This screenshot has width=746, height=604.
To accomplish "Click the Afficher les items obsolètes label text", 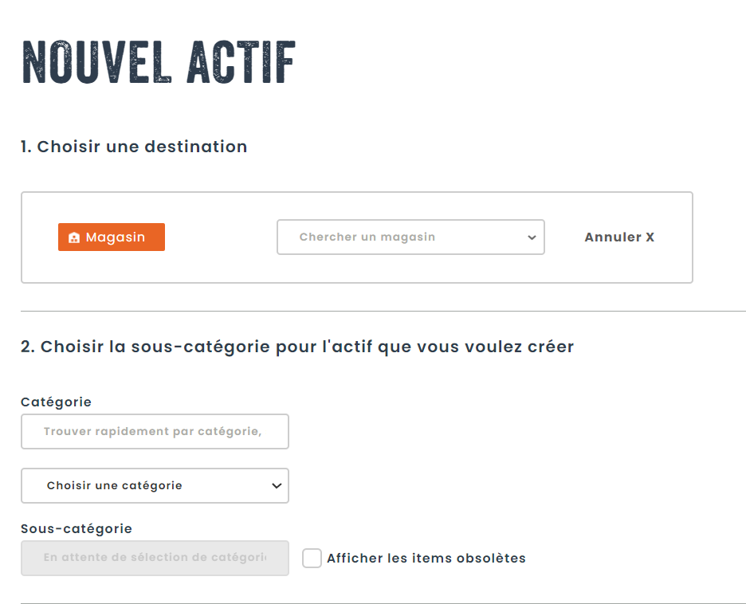I will point(426,558).
